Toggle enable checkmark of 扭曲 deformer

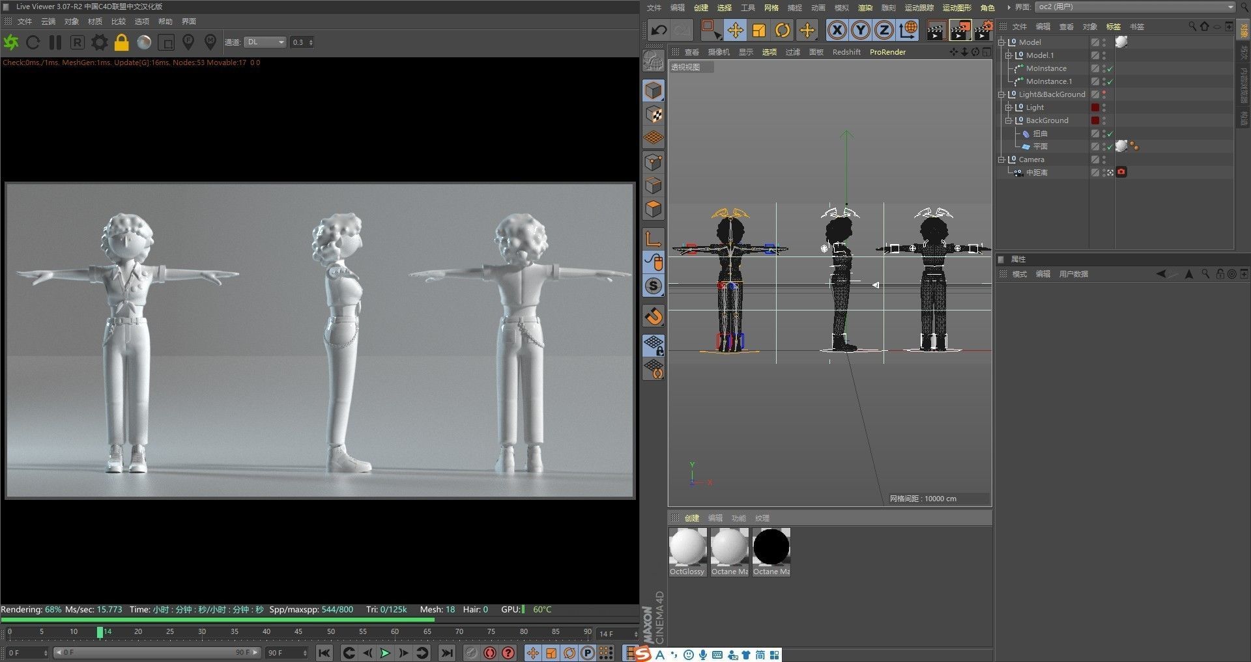pos(1110,133)
